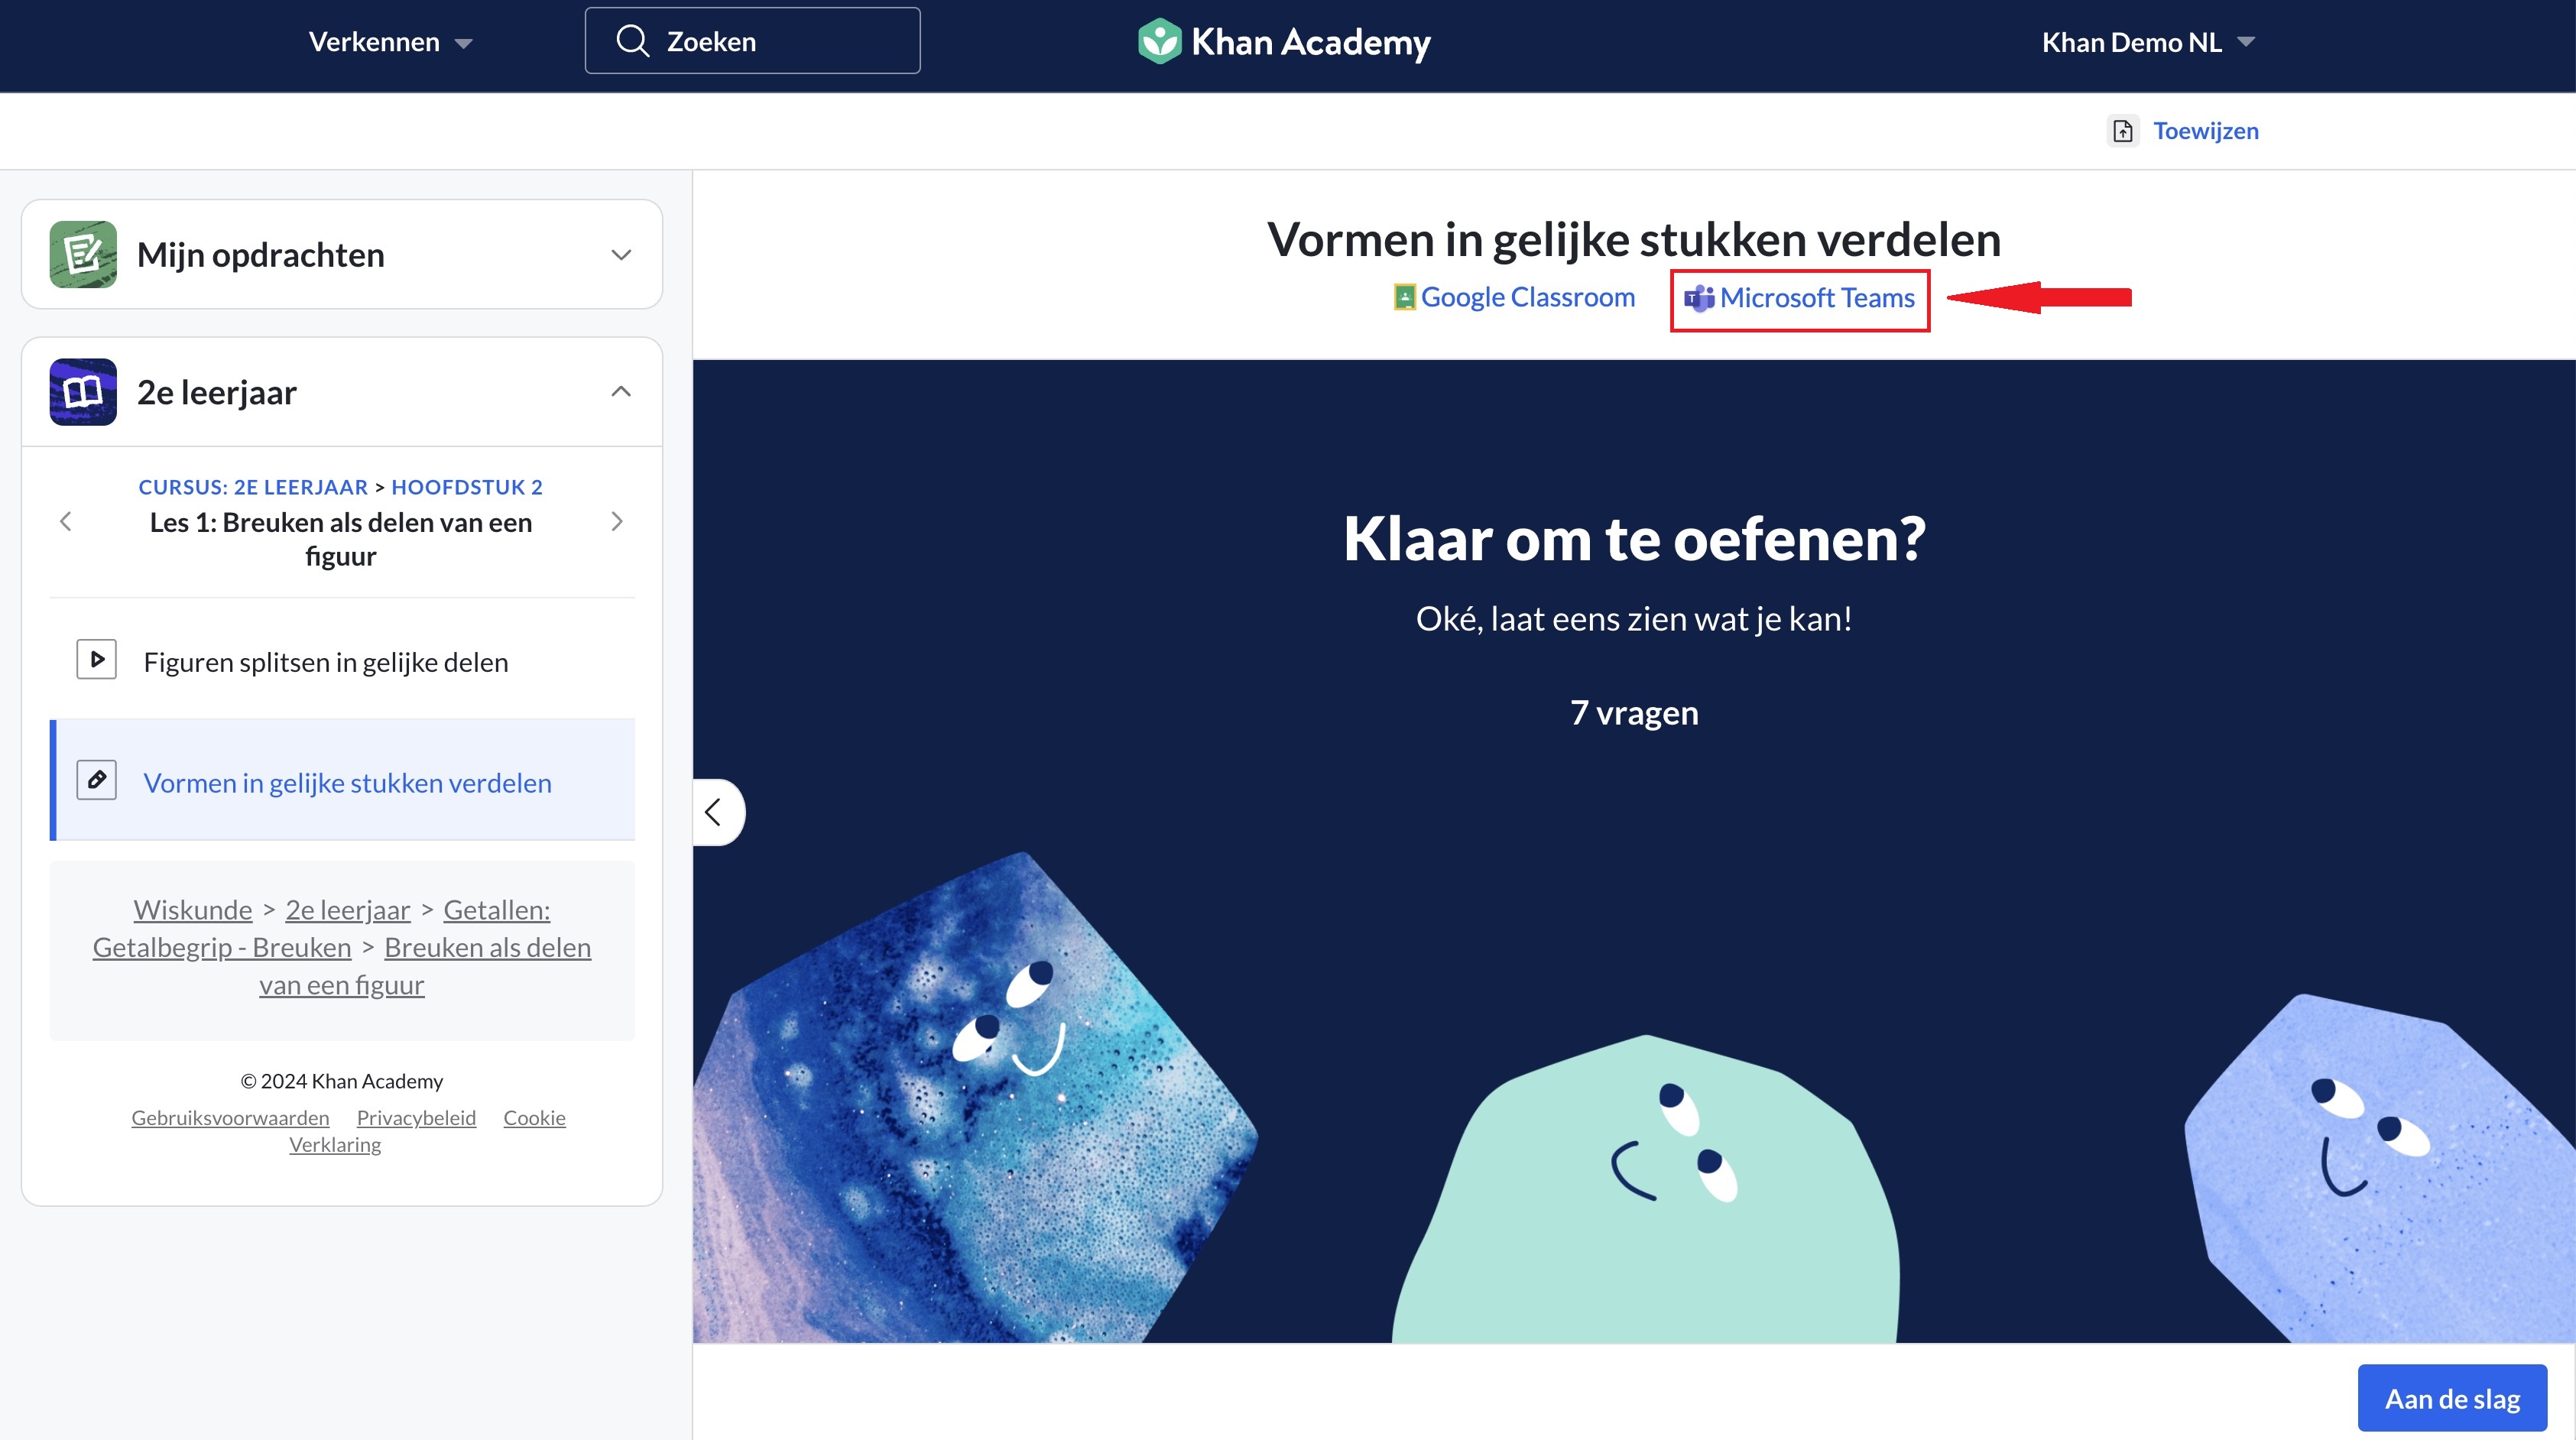Click the Microsoft Teams icon
Screen dimensions: 2576x1440
point(1699,298)
